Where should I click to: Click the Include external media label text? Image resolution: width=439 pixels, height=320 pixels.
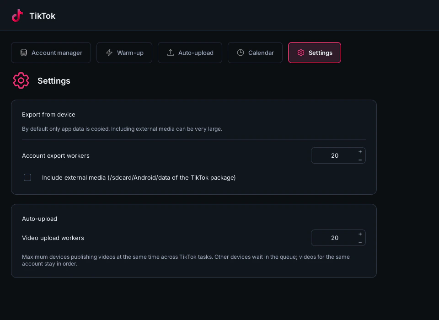pos(139,177)
